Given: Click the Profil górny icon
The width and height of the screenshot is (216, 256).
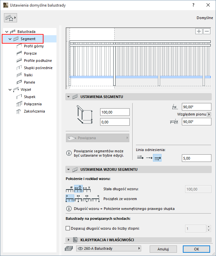Looking at the screenshot, I should pos(19,46).
